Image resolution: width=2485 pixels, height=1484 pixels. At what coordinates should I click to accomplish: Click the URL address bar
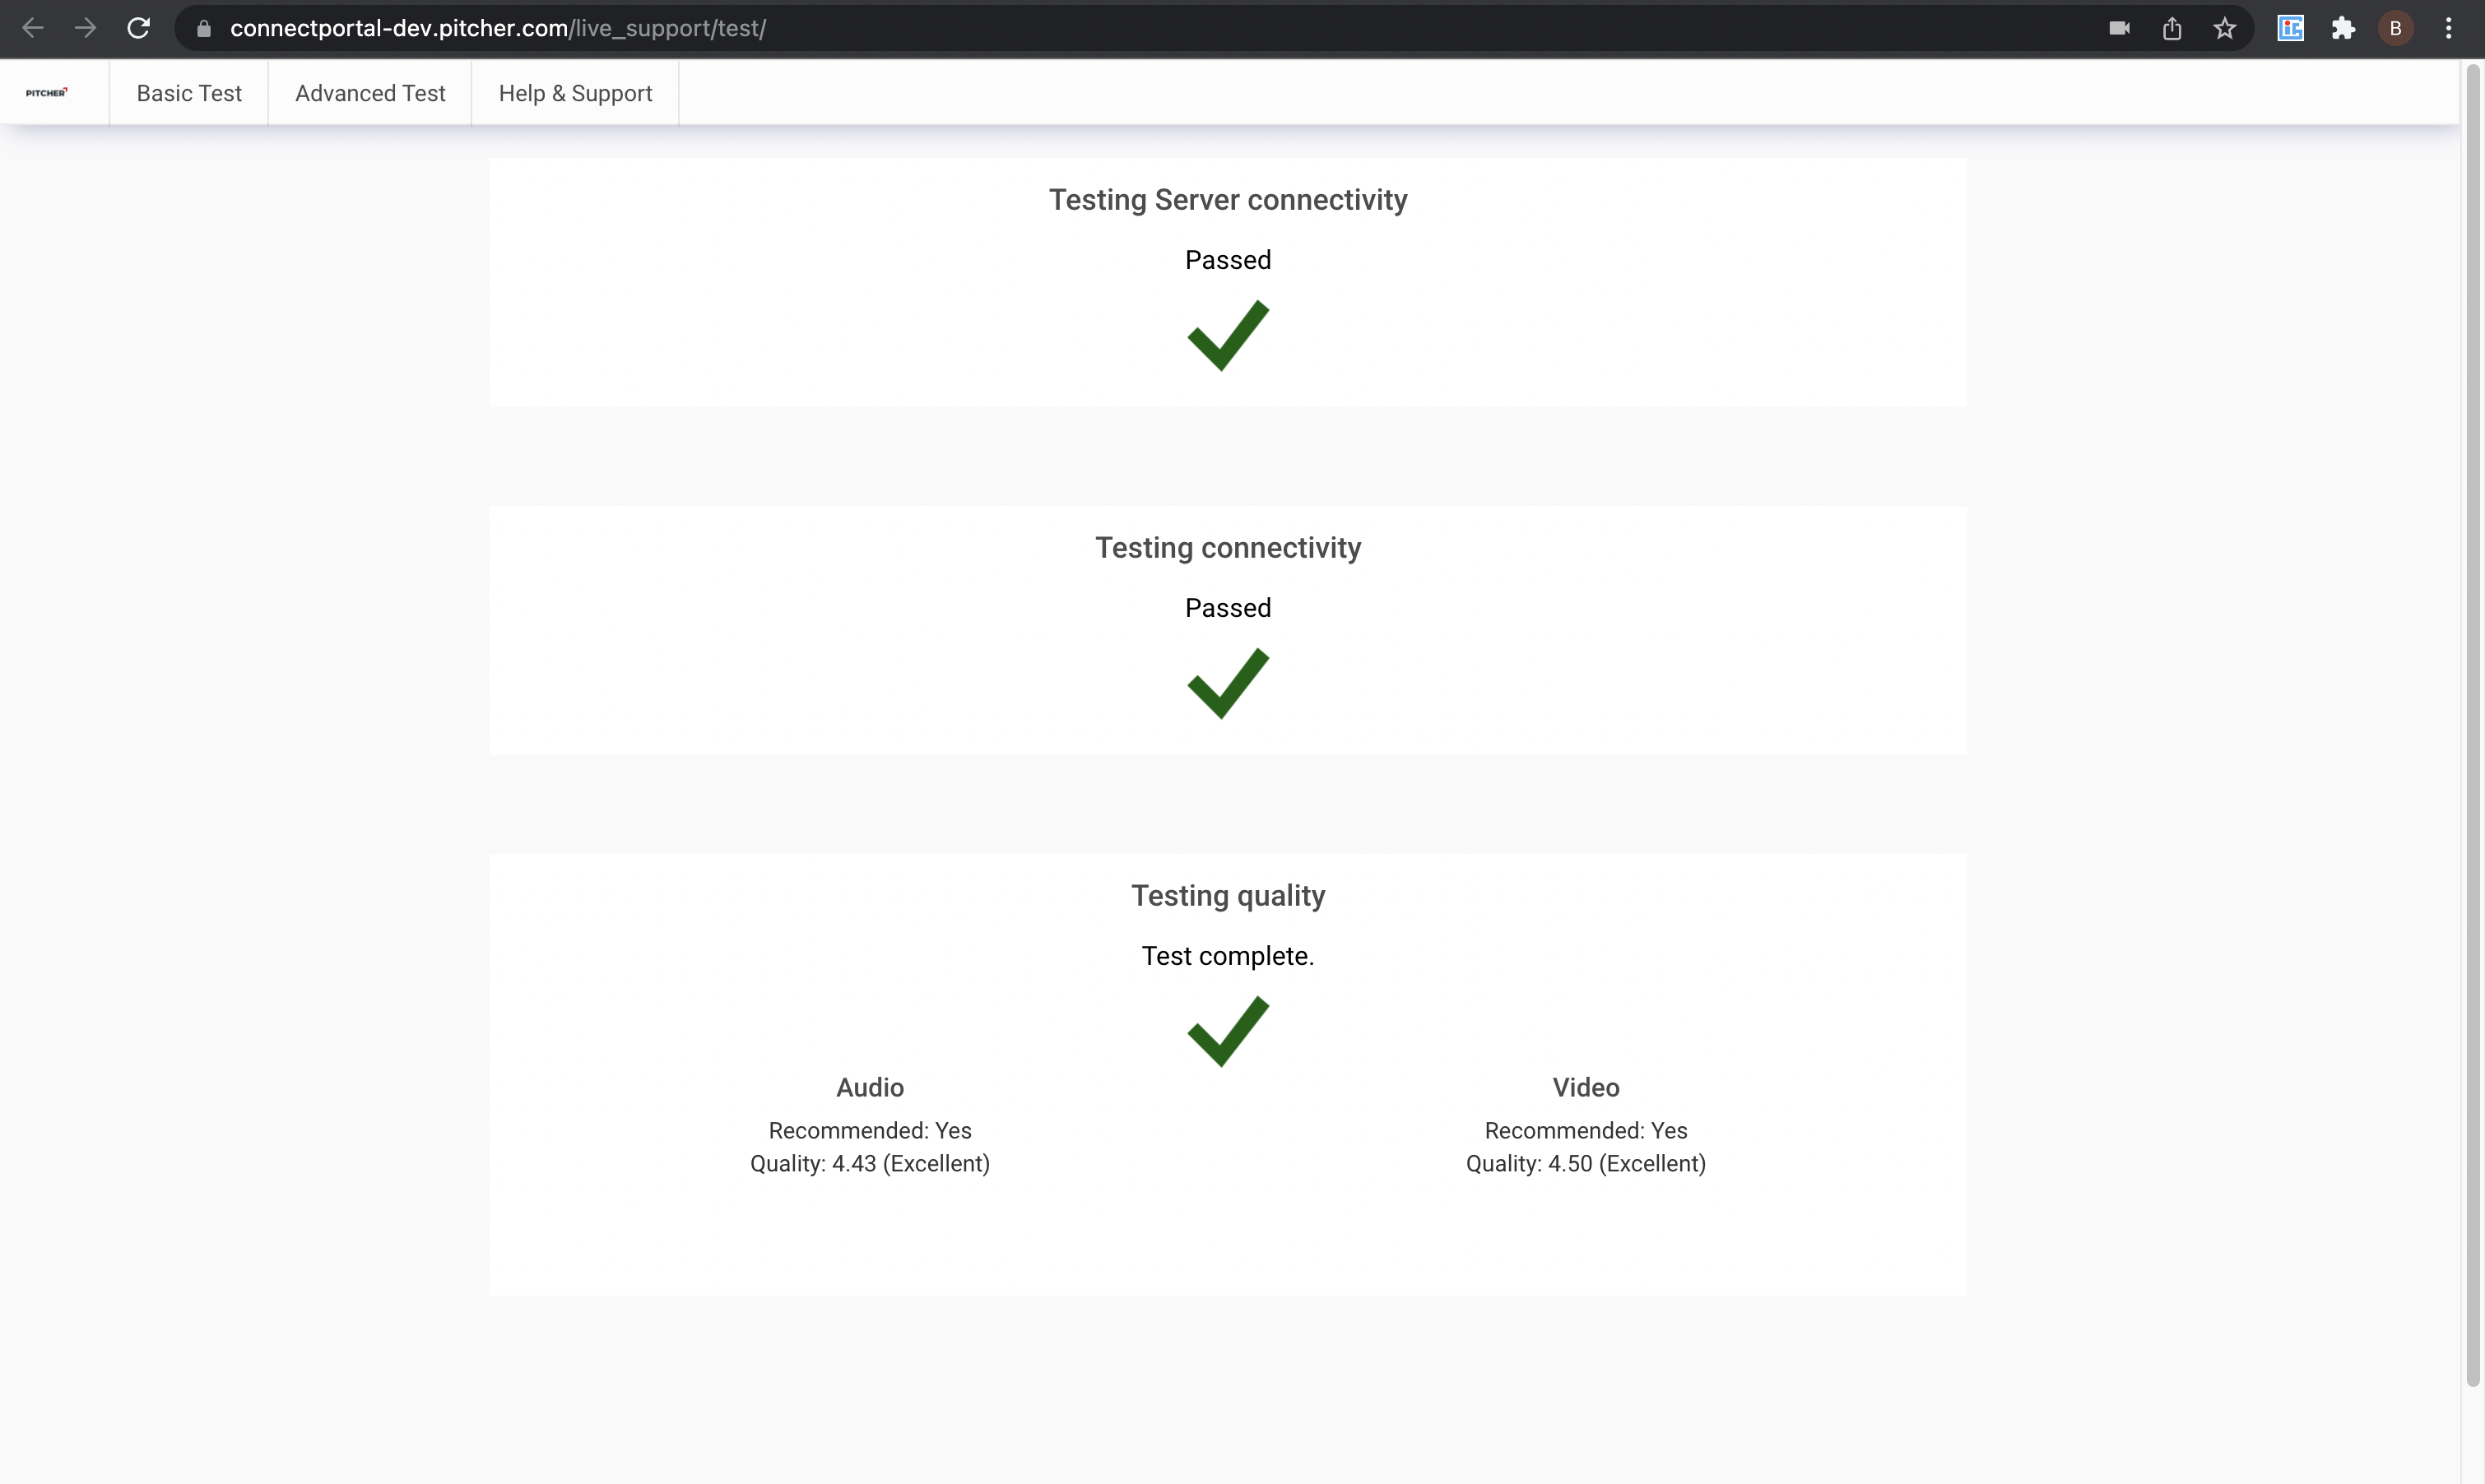coord(1100,28)
